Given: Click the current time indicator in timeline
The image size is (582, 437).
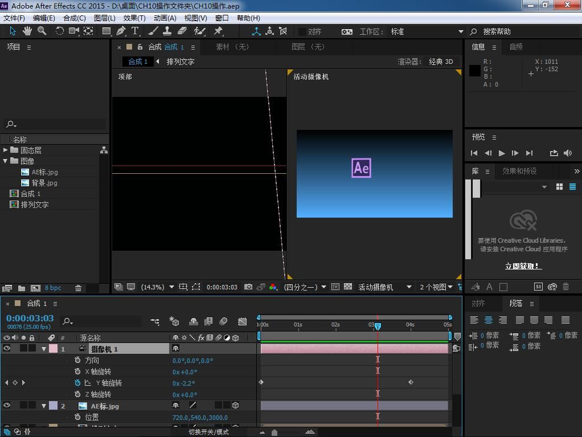Looking at the screenshot, I should coord(378,326).
